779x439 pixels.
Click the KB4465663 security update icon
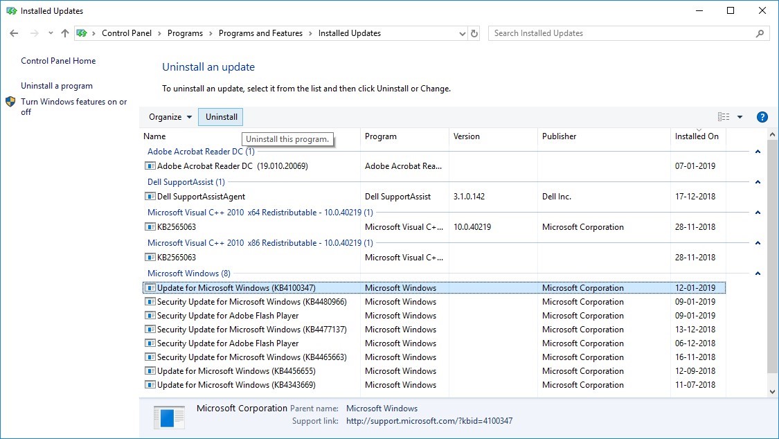(150, 357)
